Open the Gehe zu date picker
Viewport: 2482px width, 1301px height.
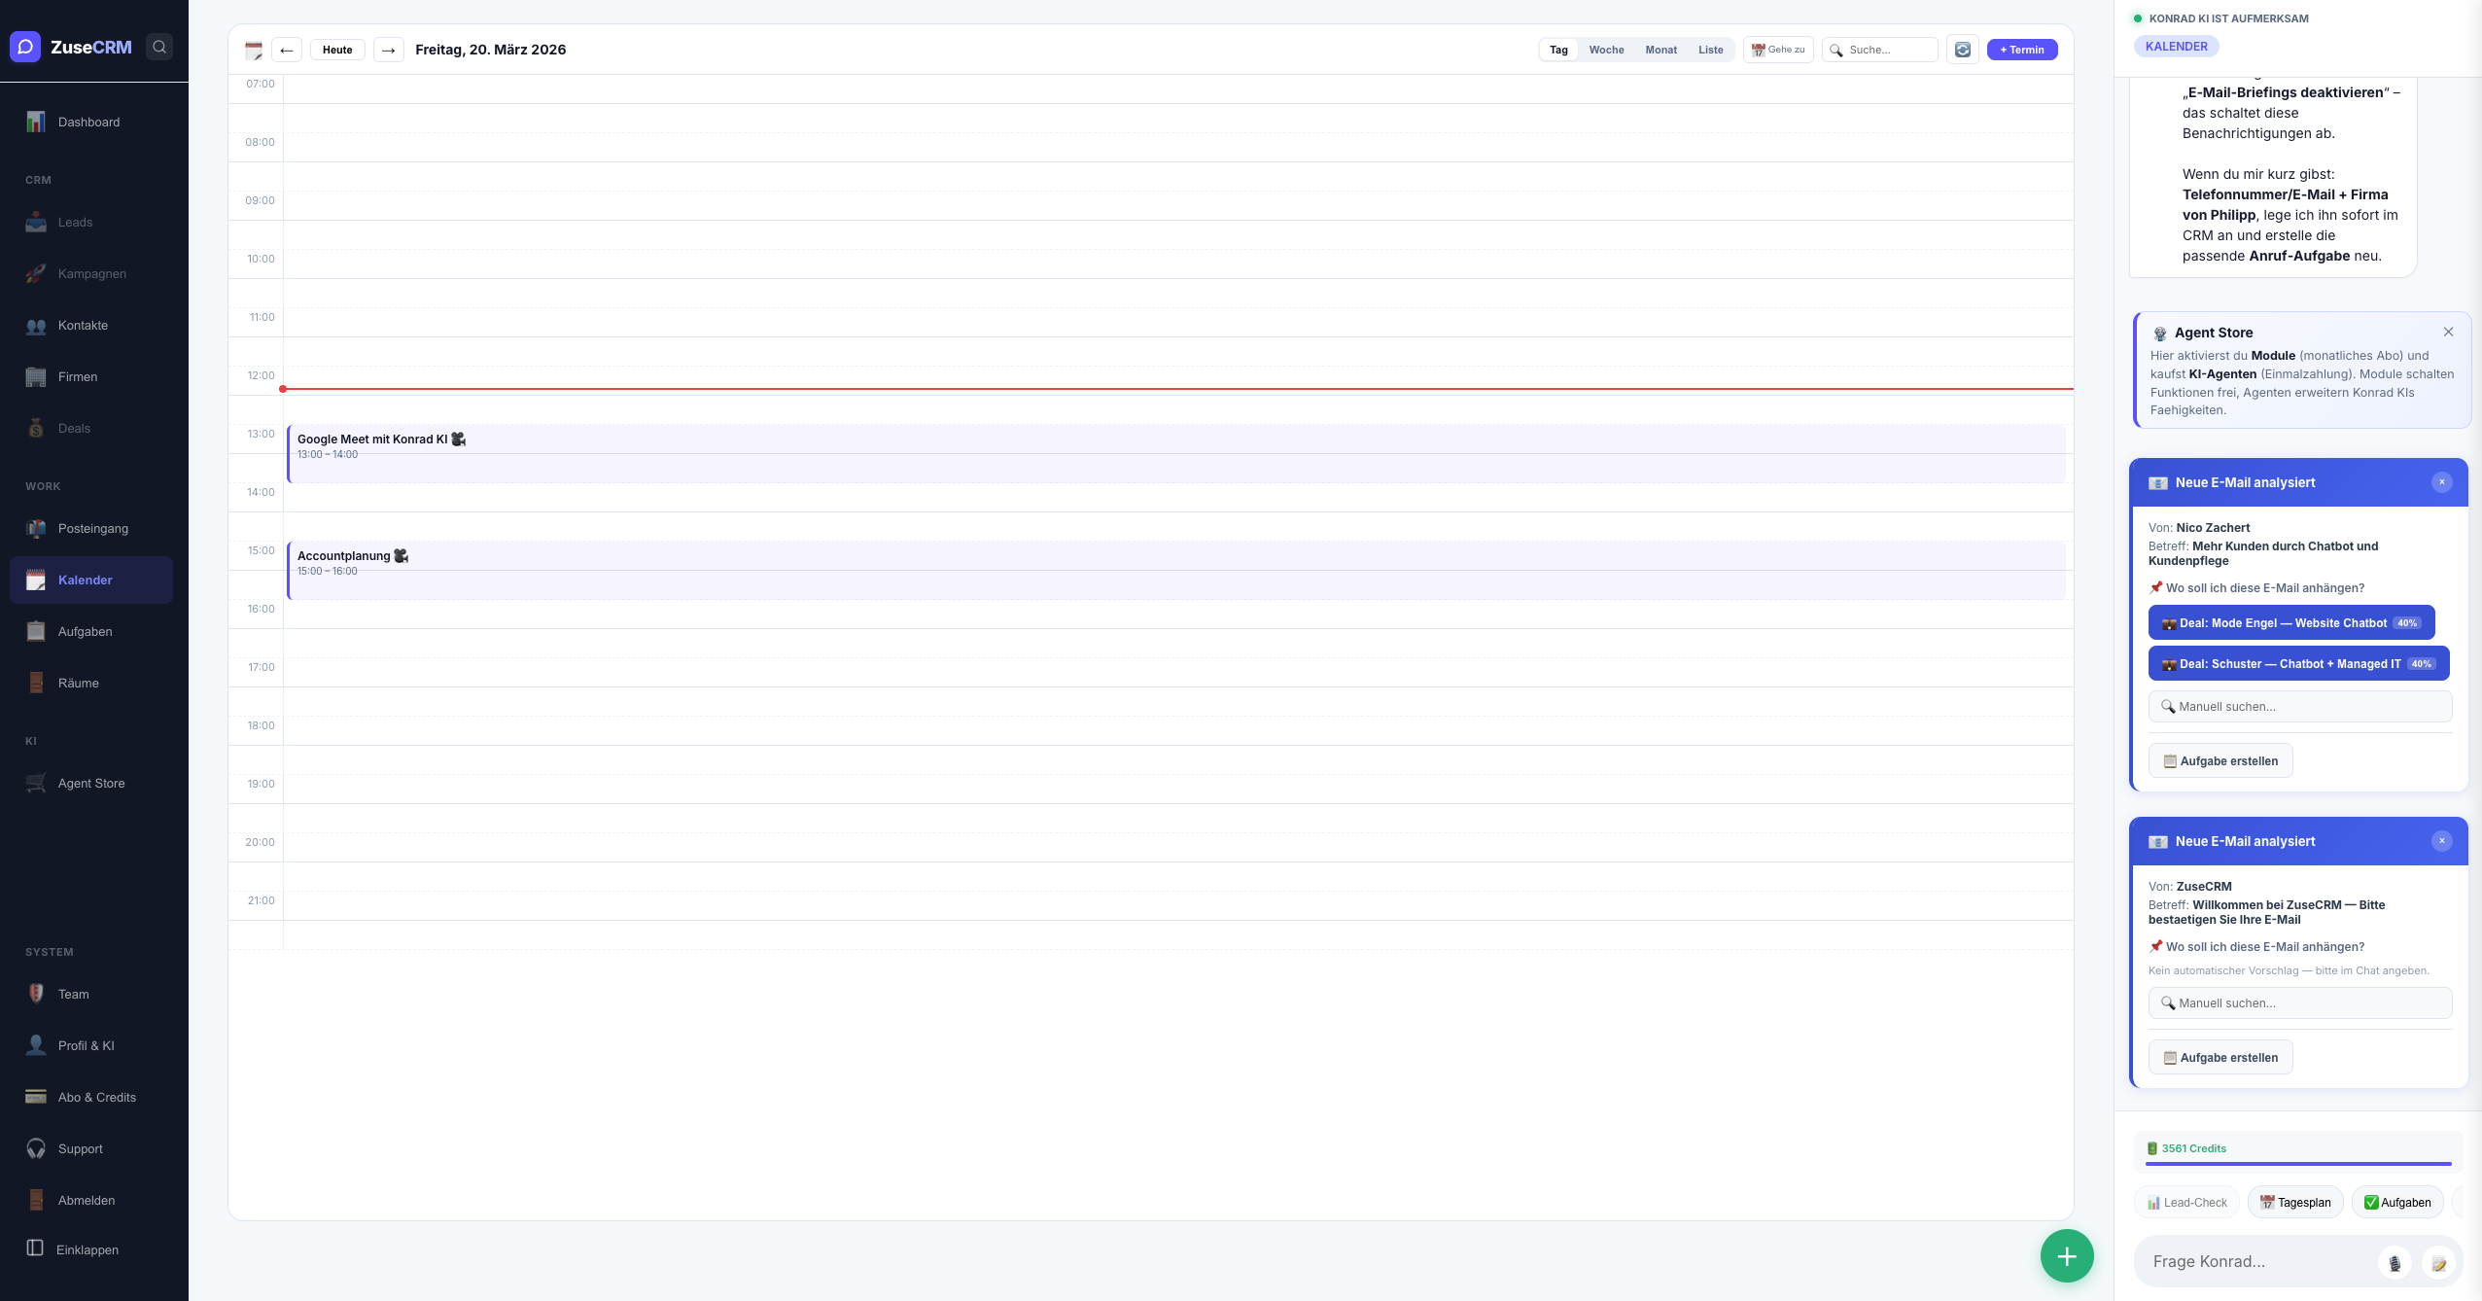[1778, 50]
